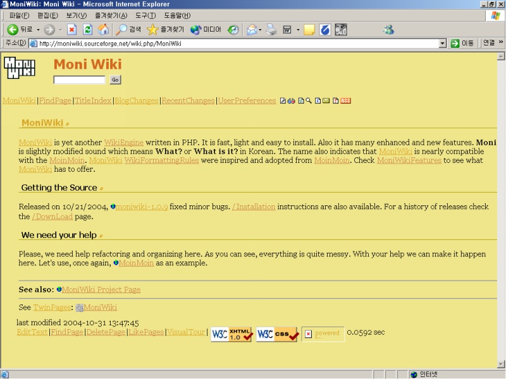
Task: Click the wiki subscribe envelope icon
Action: (x=326, y=100)
